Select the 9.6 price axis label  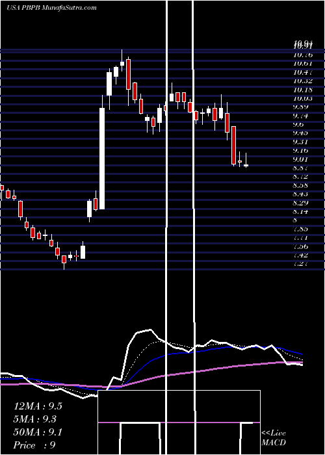tap(298, 125)
